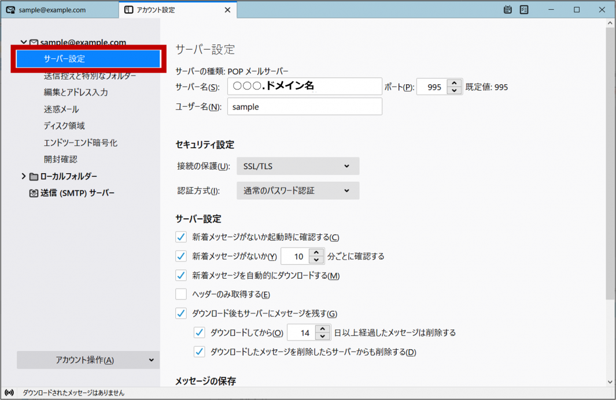Open the 接続の保護 SSL/TLS dropdown
Viewport: 616px width, 400px height.
coord(298,166)
